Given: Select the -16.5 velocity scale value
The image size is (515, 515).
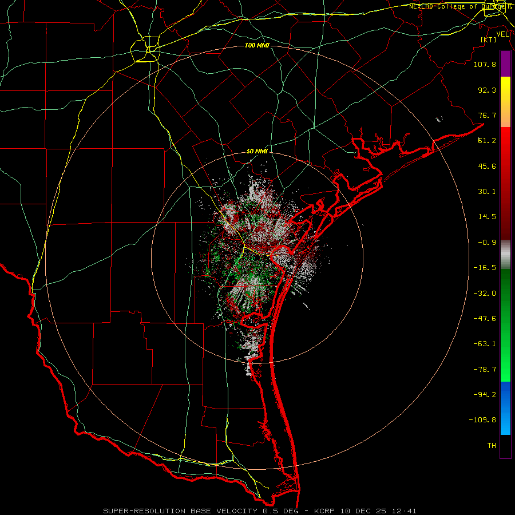Looking at the screenshot, I should (485, 268).
